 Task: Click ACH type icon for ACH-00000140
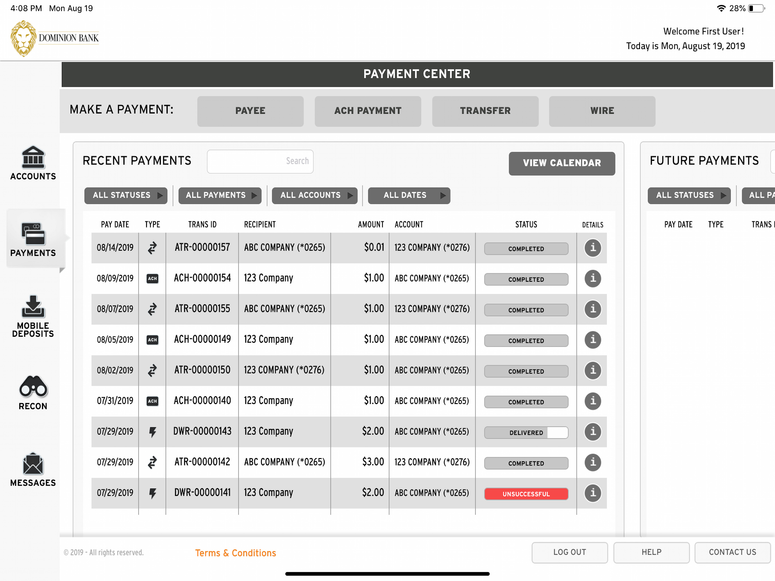(x=152, y=401)
